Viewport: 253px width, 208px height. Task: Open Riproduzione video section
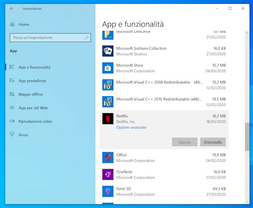[35, 121]
